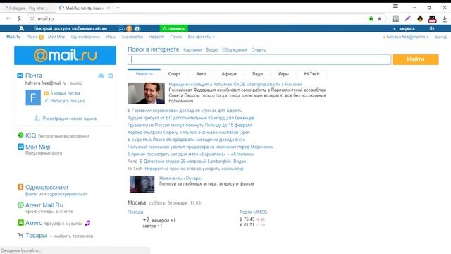Viewport: 451px width, 254px height.
Task: Open the Номинанты Оскара thumbnail
Action: pos(142,184)
